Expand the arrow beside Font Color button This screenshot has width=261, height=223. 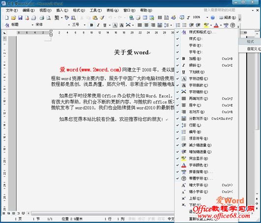click(221, 25)
